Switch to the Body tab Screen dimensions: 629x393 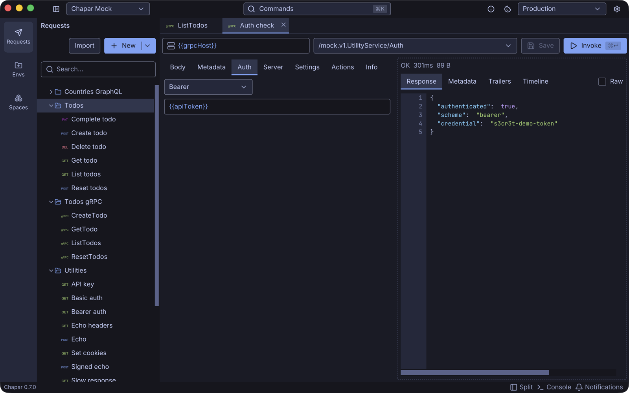(x=178, y=67)
